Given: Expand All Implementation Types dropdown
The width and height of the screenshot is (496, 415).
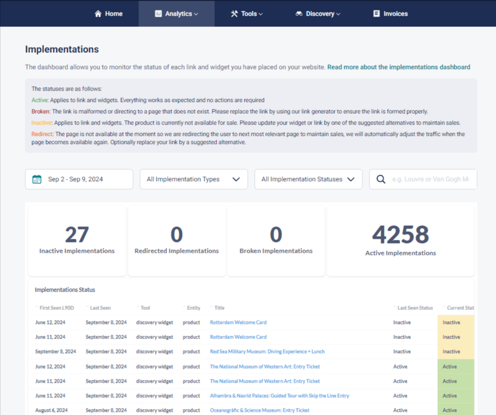Looking at the screenshot, I should click(193, 179).
